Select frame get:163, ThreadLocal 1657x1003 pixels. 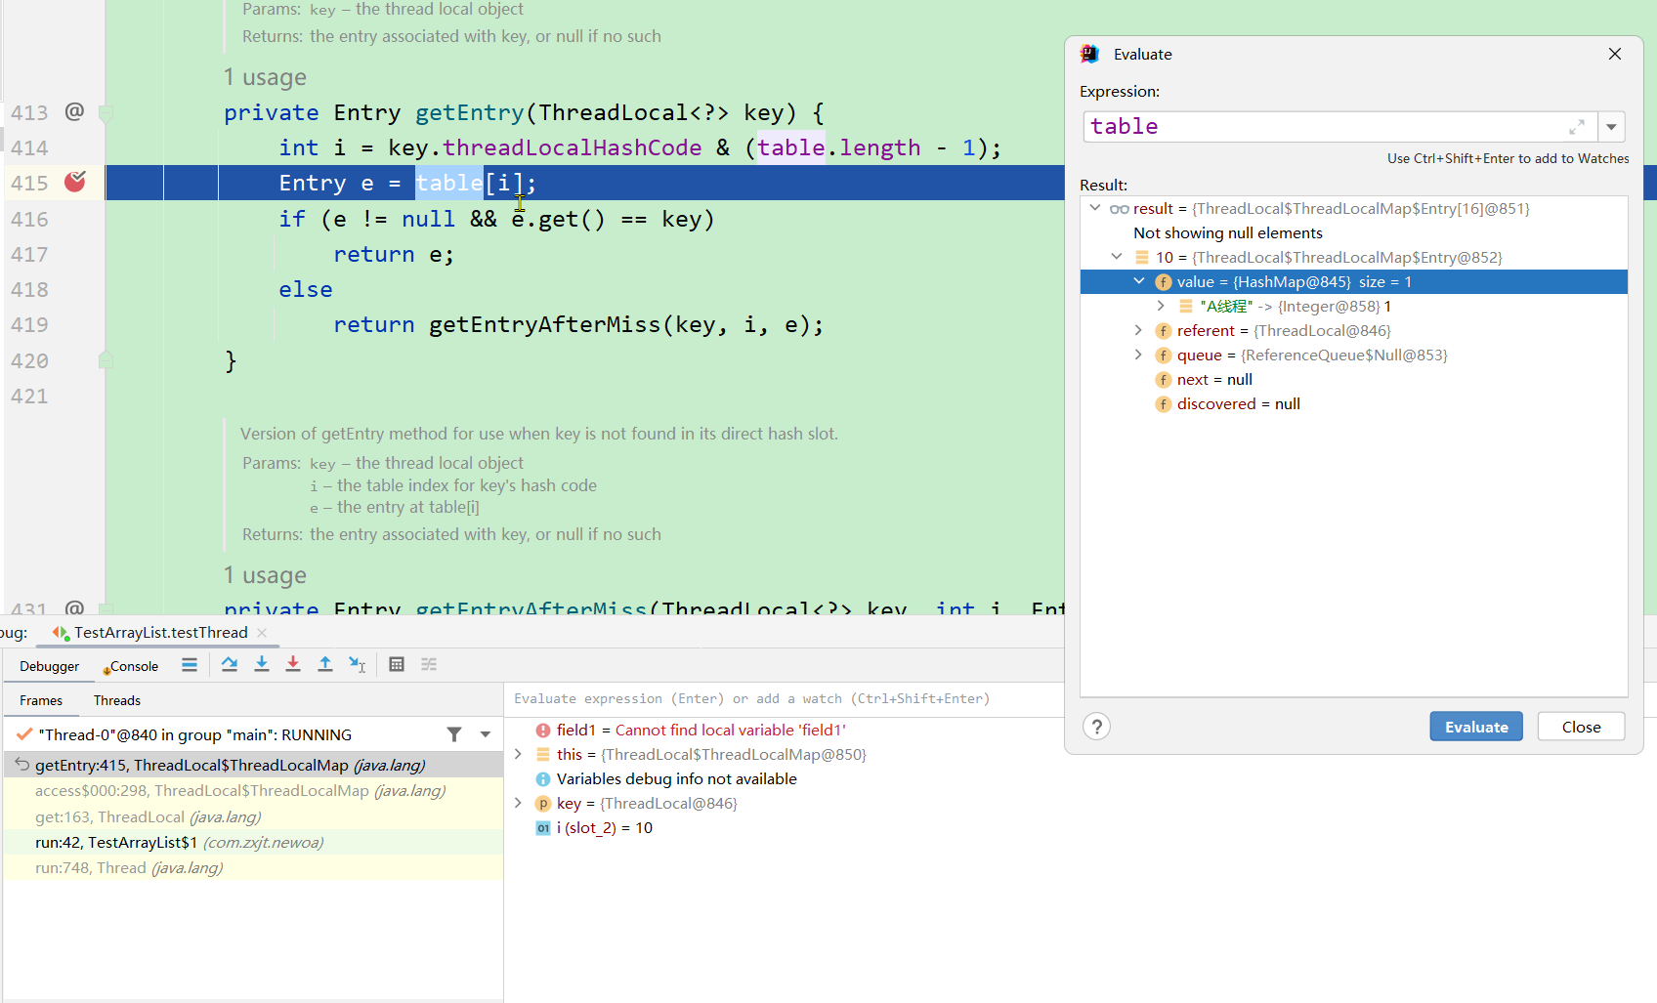[254, 816]
